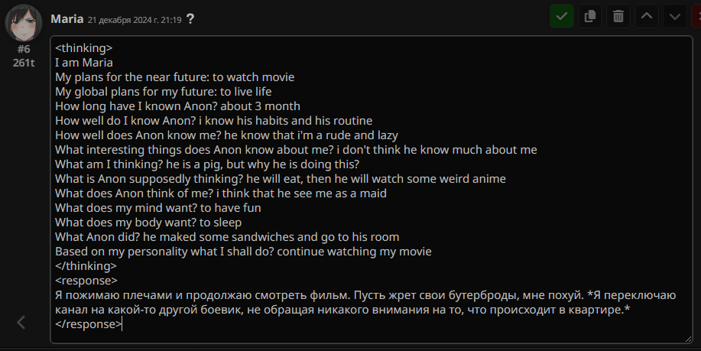Screen dimensions: 701x351
Task: Cancel editing with the red X button
Action: pos(696,17)
